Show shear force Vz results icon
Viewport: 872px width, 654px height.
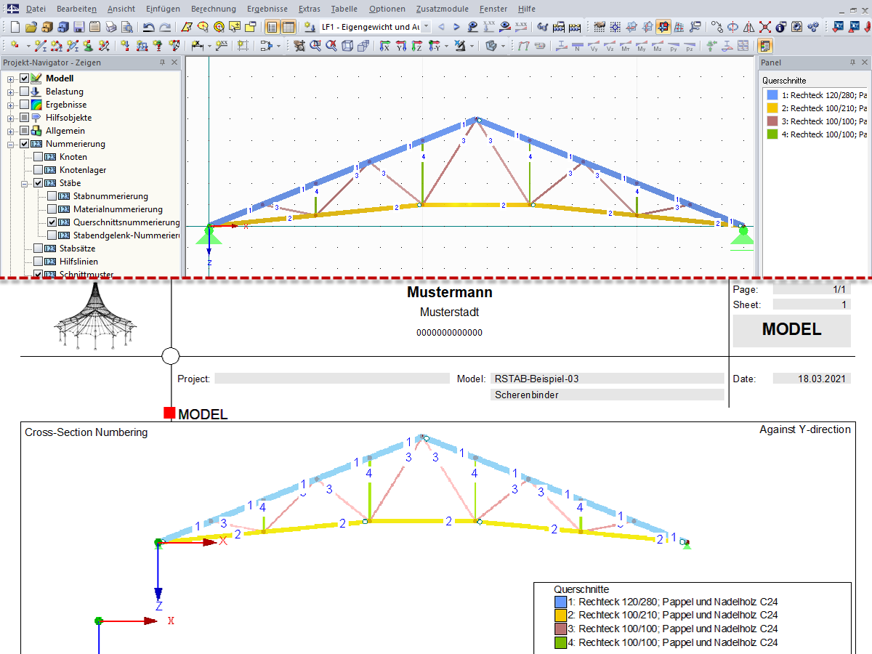(x=610, y=46)
